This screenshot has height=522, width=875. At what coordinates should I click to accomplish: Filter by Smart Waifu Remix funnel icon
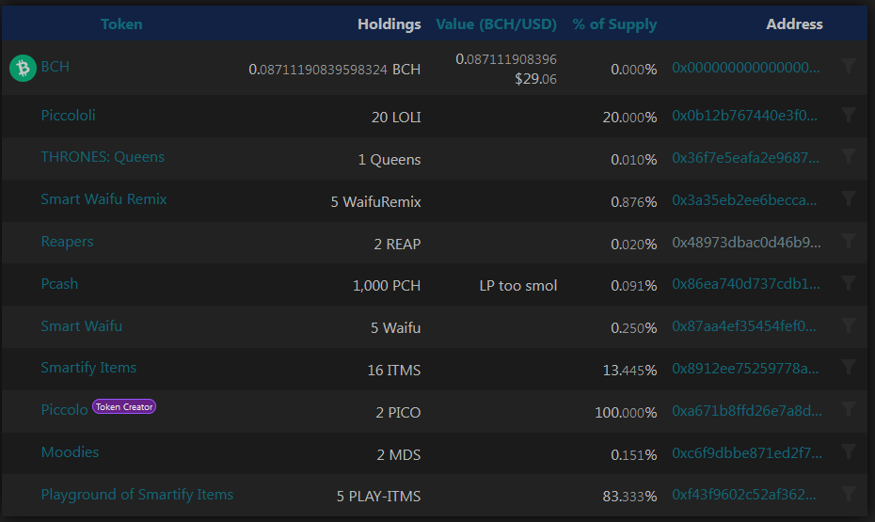(849, 198)
